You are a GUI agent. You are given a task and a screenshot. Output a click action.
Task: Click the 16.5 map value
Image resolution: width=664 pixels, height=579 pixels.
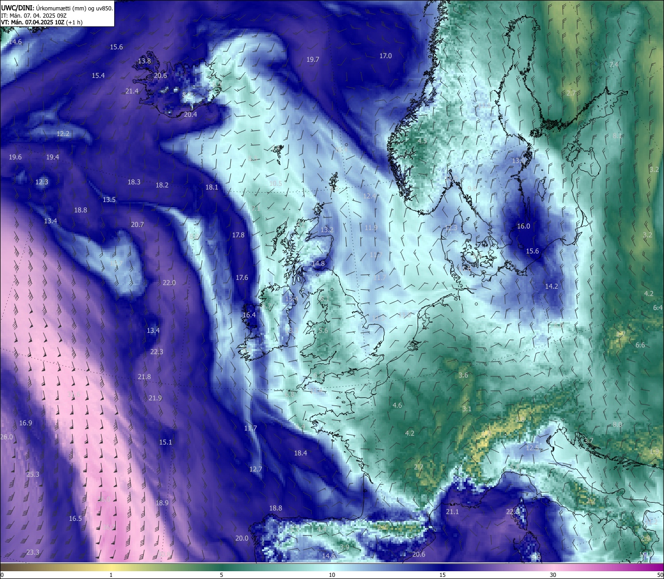[75, 519]
